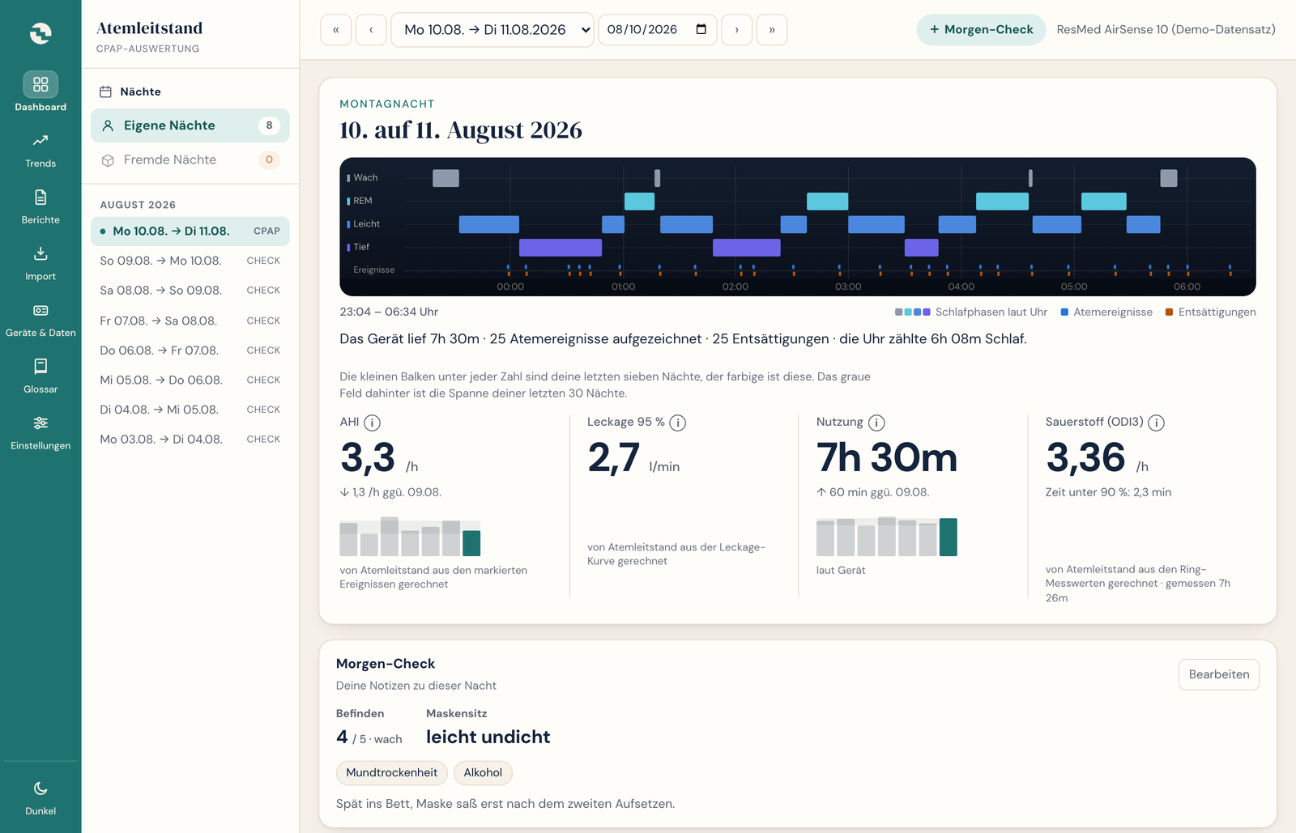Open the Berichte section
This screenshot has width=1296, height=833.
tap(40, 207)
